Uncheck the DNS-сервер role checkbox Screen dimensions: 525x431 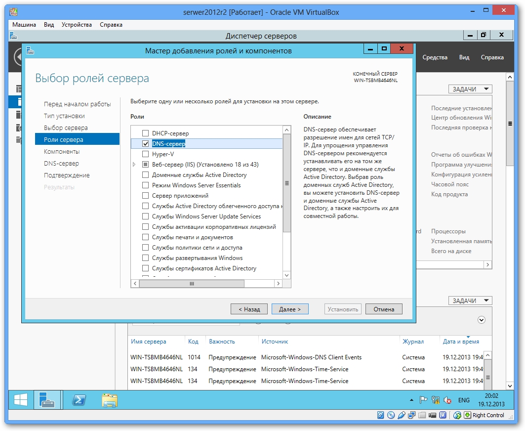[x=145, y=143]
